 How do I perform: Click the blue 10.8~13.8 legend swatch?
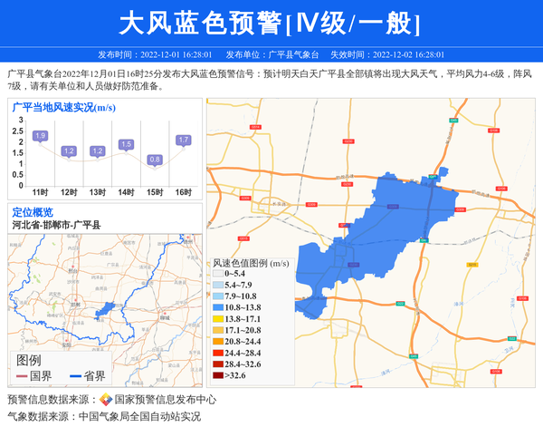pyautogui.click(x=218, y=307)
